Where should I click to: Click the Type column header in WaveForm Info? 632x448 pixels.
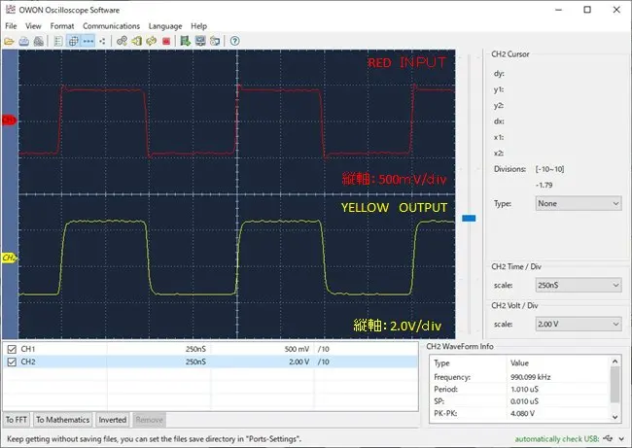[x=441, y=363]
